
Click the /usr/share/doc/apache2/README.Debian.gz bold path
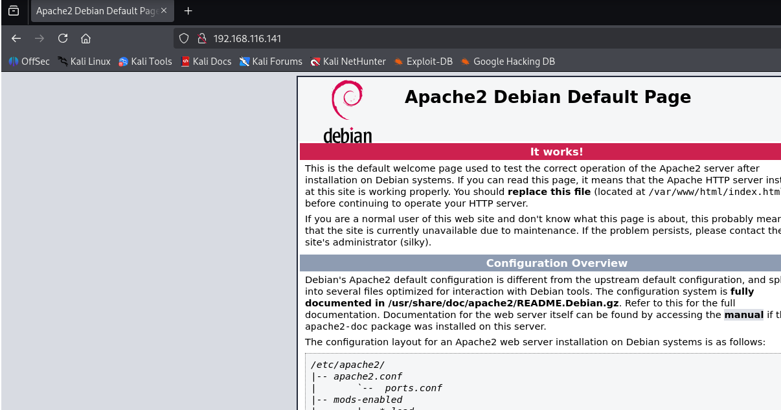503,303
